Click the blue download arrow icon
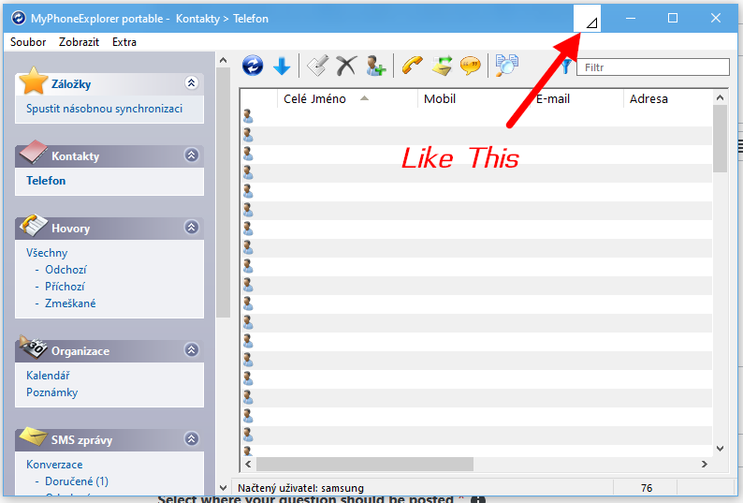The width and height of the screenshot is (743, 503). tap(282, 66)
